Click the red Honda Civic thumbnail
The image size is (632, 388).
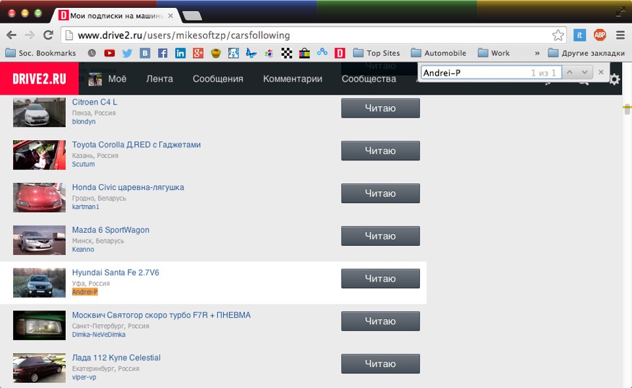[x=39, y=197]
